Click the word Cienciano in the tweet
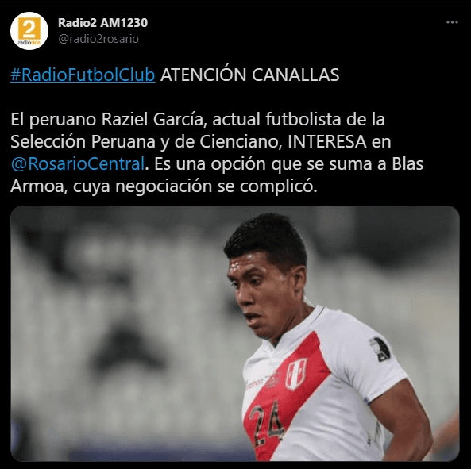 [241, 141]
